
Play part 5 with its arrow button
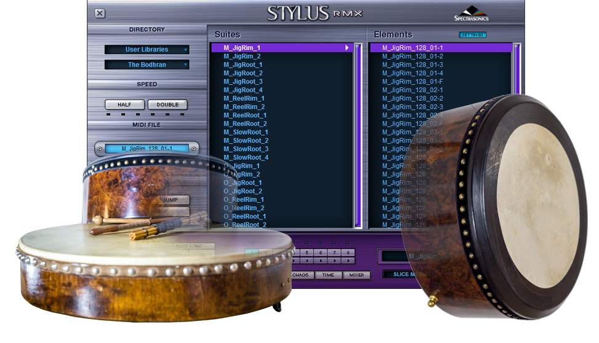pyautogui.click(x=307, y=261)
